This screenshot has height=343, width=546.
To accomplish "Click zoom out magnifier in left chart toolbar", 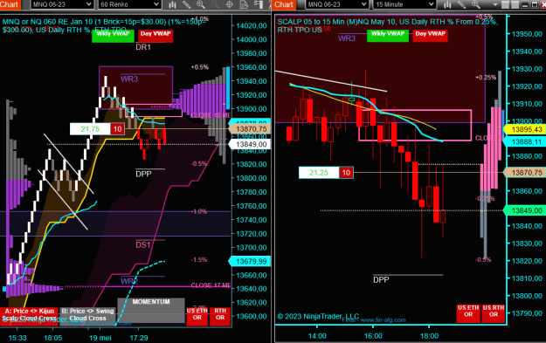I will click(215, 4).
